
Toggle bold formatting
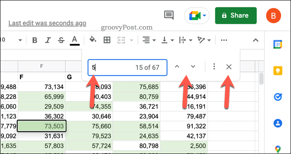tap(35, 40)
